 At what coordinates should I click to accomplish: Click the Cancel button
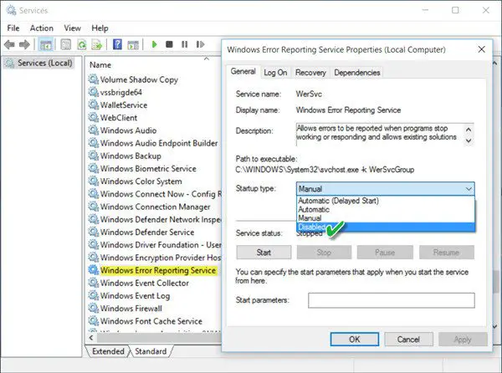(x=408, y=339)
